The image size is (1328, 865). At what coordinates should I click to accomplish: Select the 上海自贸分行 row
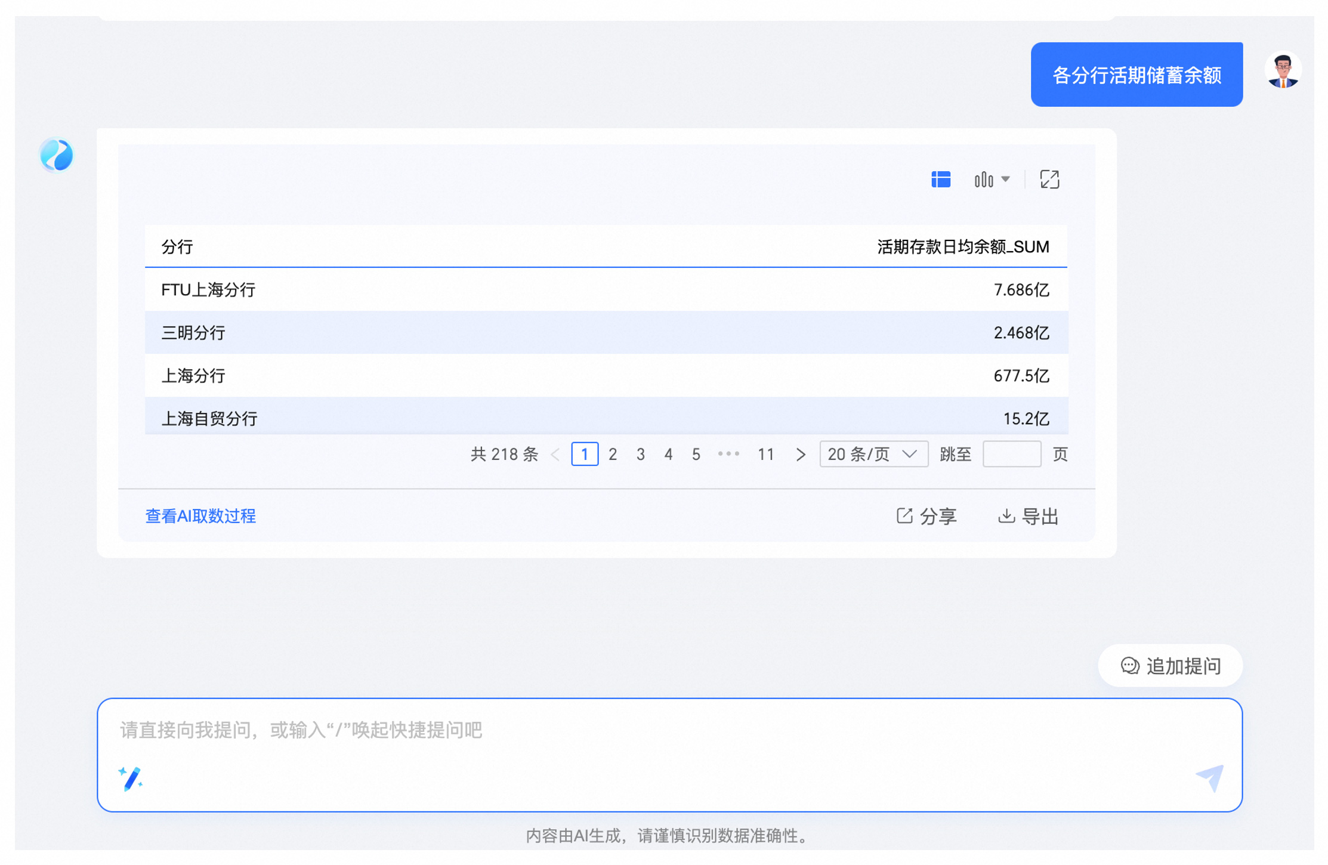pos(606,416)
